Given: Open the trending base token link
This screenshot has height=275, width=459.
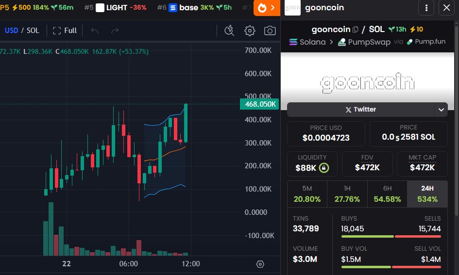Looking at the screenshot, I should point(194,8).
